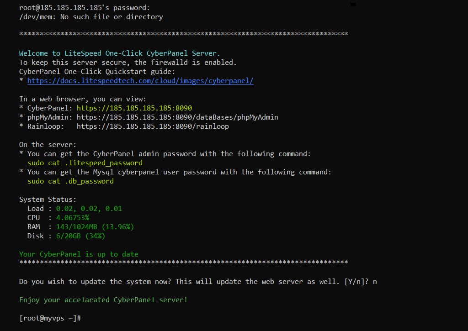The image size is (468, 331).
Task: Open the LiteSpeed docs quickstart guide link
Action: 140,81
